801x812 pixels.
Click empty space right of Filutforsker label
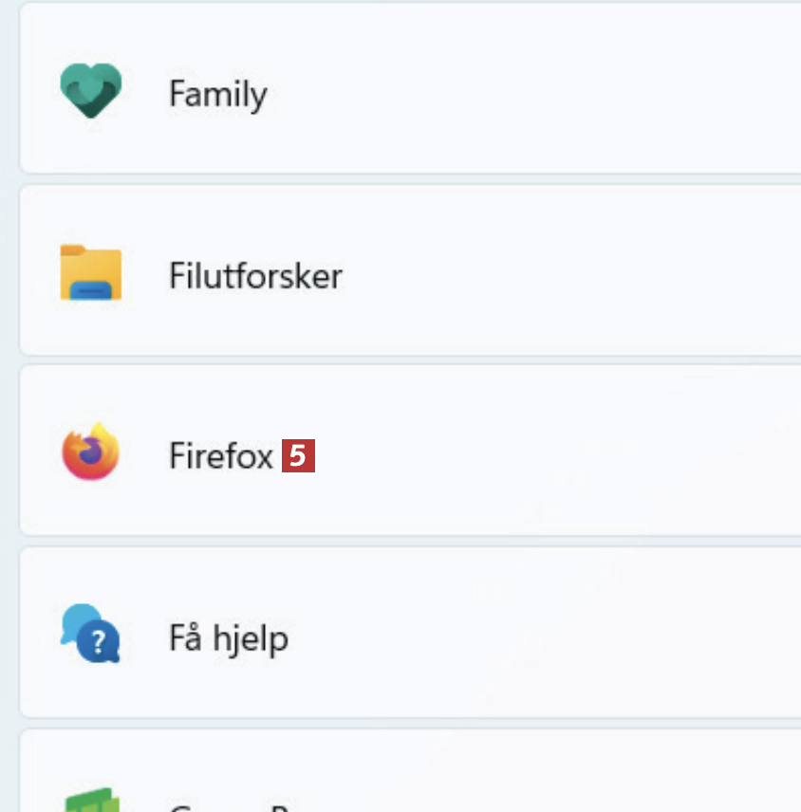pos(588,275)
